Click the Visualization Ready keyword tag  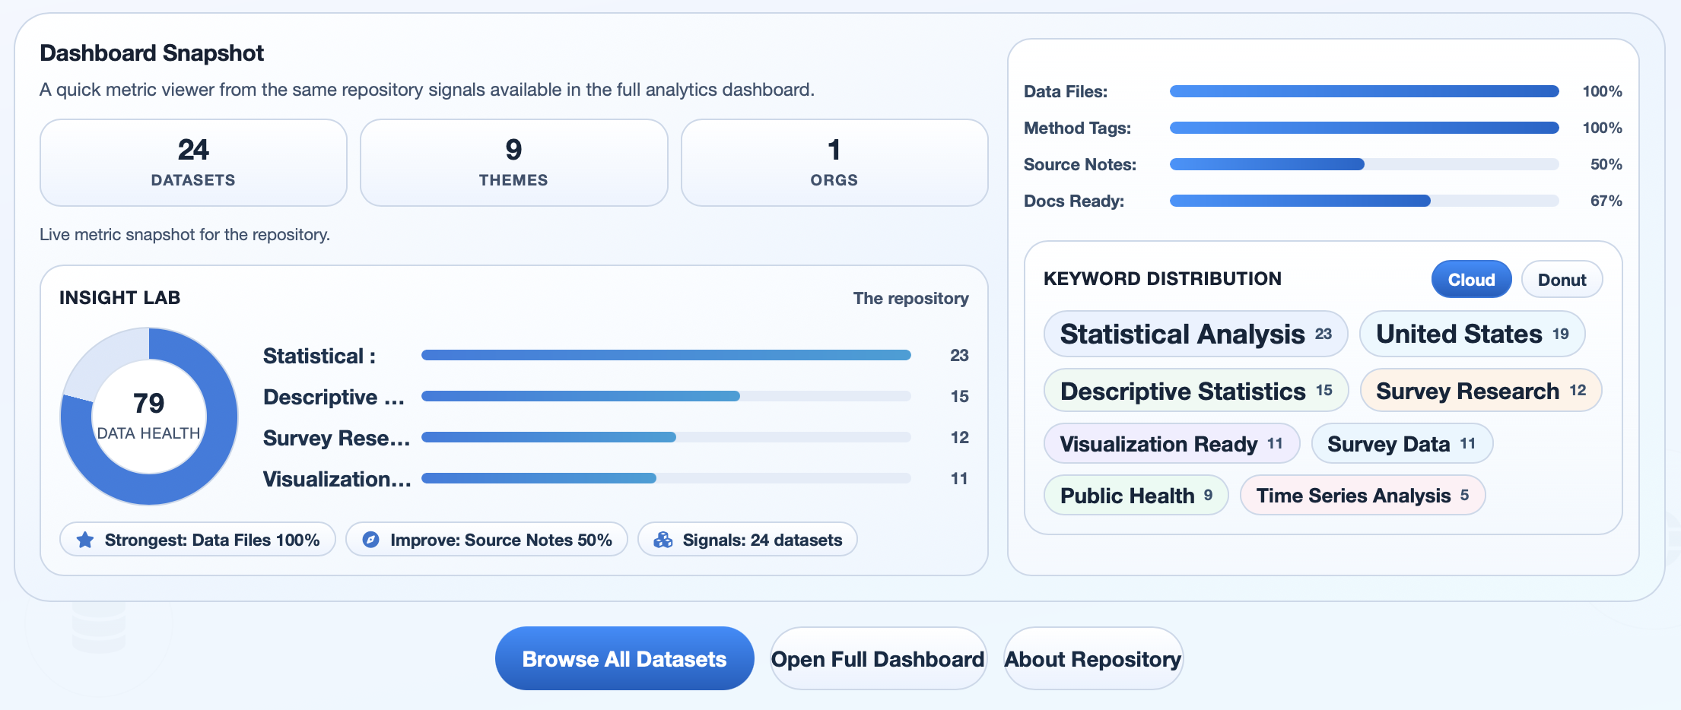[1171, 444]
